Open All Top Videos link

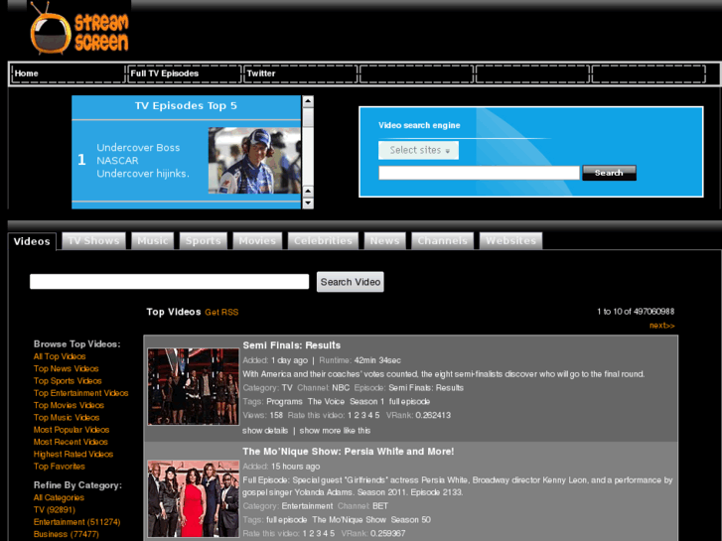(60, 356)
